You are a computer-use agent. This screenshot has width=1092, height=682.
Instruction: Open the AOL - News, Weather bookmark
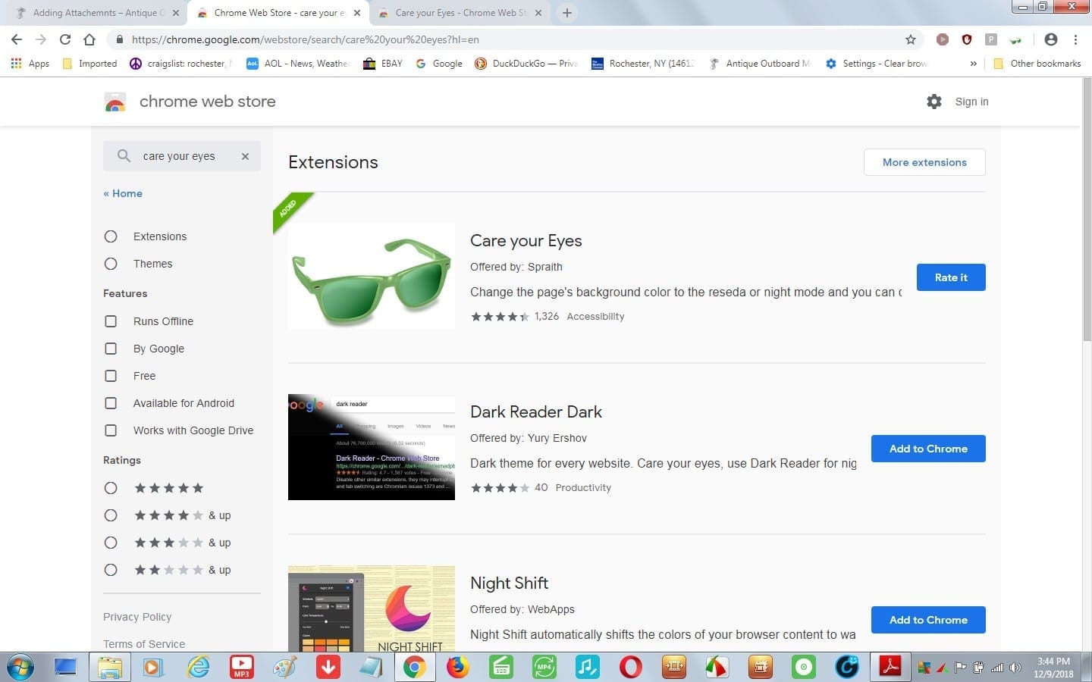[x=297, y=64]
